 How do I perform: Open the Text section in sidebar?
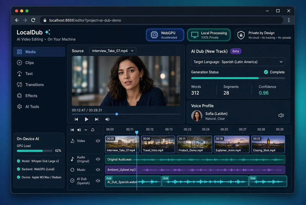[39, 73]
